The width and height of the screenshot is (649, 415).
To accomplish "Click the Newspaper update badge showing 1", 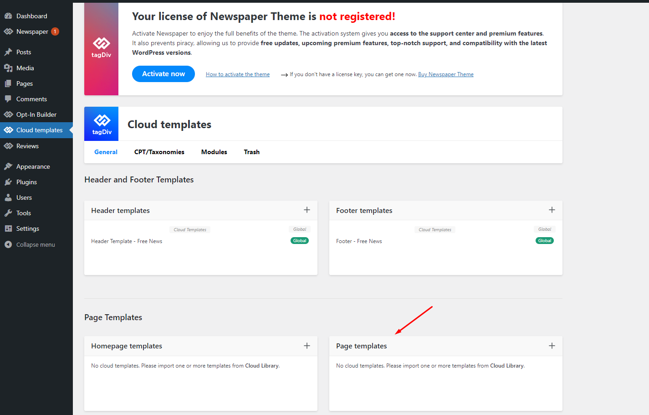I will click(x=55, y=31).
